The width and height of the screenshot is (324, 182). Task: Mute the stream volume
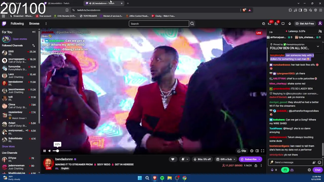point(50,151)
